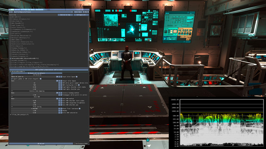
Task: Open the preset name selector field
Action: (43, 12)
